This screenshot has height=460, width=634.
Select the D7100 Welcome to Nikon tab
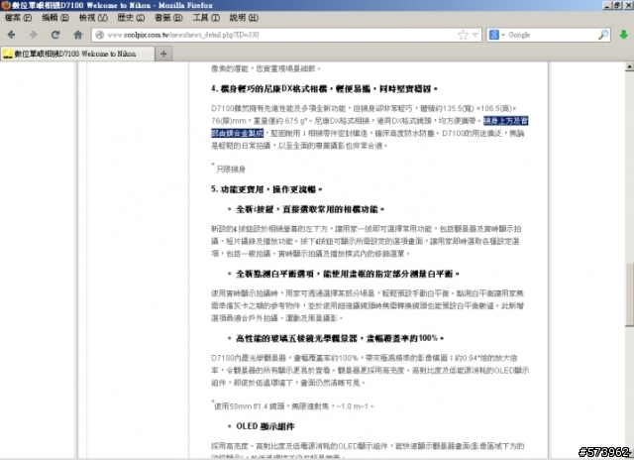(x=77, y=54)
